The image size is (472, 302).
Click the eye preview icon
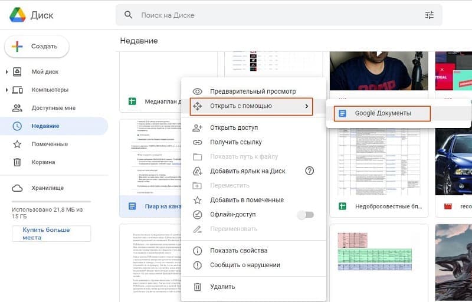pyautogui.click(x=197, y=91)
